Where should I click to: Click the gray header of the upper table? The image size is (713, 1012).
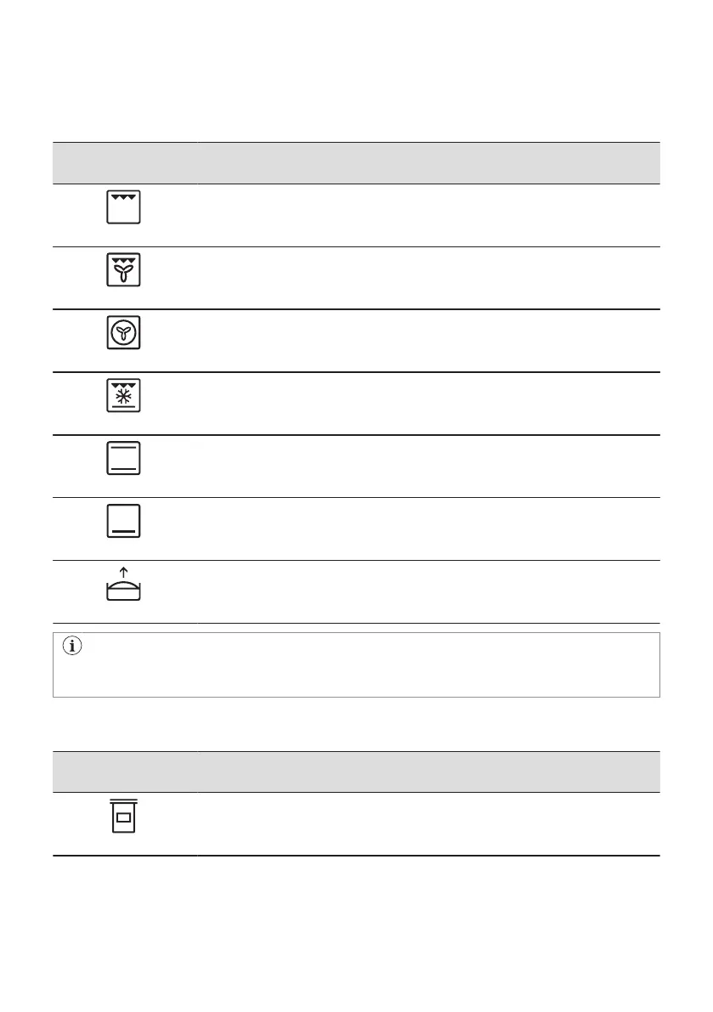click(356, 162)
